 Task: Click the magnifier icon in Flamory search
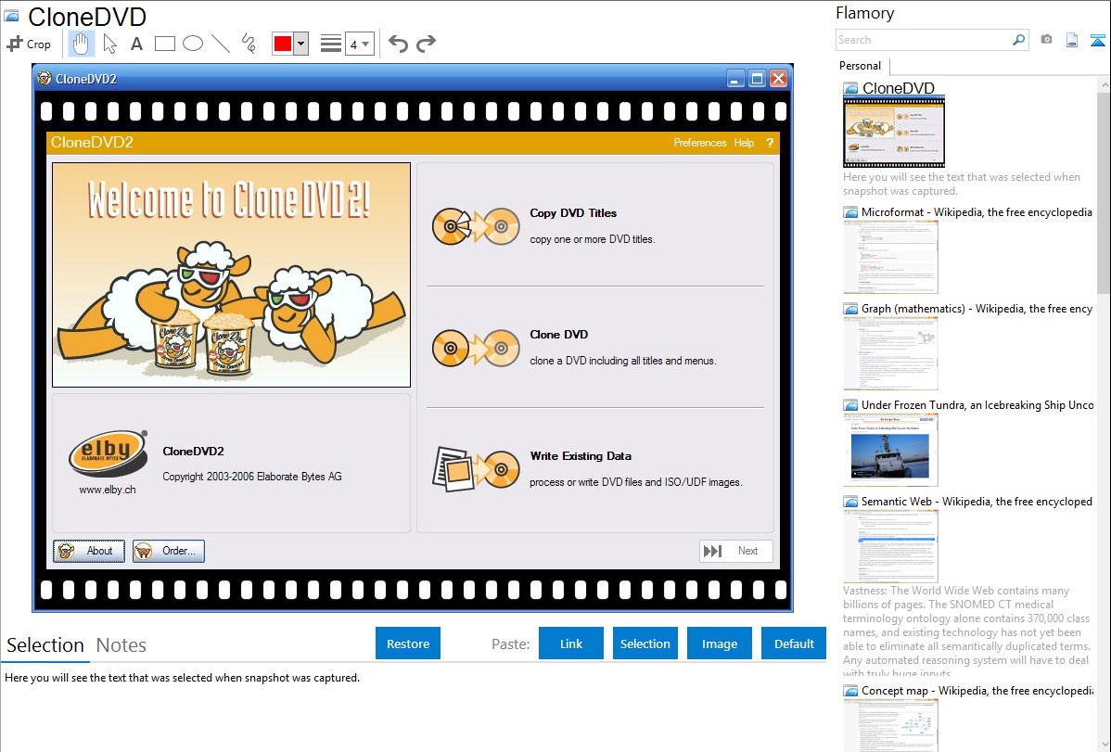coord(1018,40)
